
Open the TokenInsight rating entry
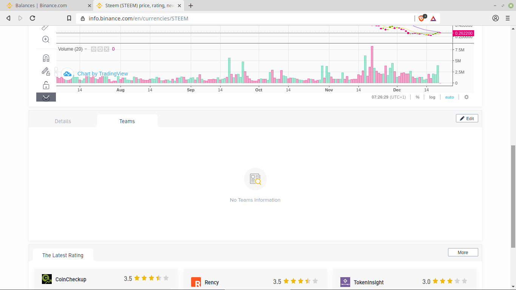point(369,282)
